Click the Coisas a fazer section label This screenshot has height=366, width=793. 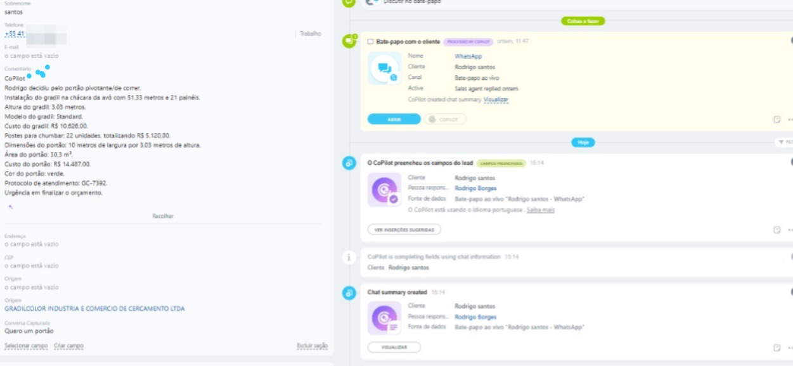coord(583,21)
